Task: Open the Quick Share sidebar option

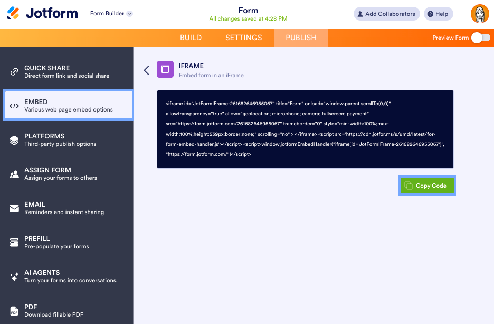Action: pyautogui.click(x=67, y=71)
